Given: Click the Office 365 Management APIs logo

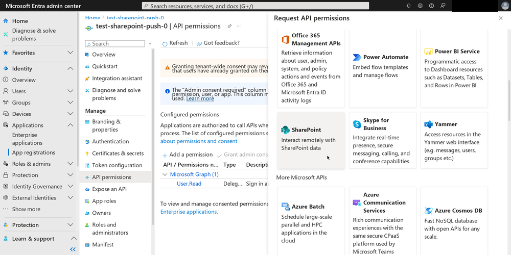Looking at the screenshot, I should click(x=286, y=40).
